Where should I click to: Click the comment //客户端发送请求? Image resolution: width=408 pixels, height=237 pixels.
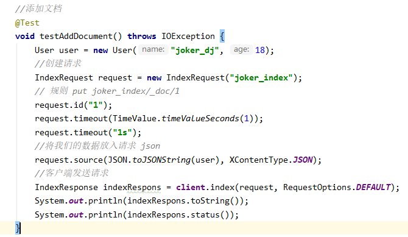click(72, 173)
